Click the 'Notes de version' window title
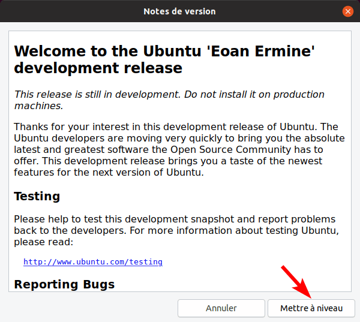Screen dimensions: 360x322 (179, 11)
